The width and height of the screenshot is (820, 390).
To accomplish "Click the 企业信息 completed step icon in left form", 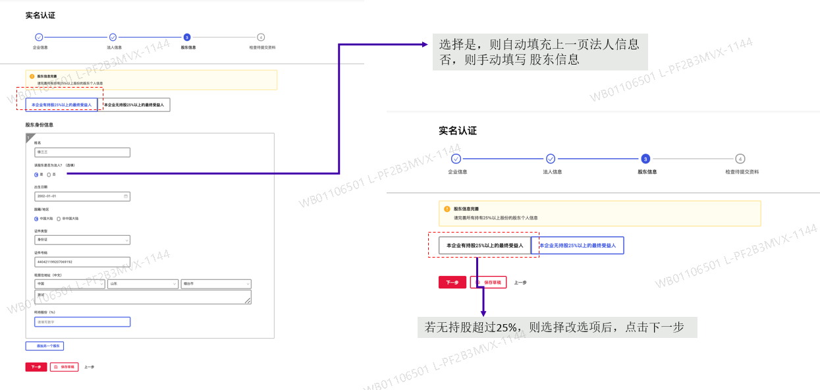I will 39,38.
